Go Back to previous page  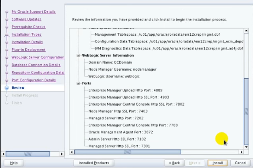tap(174, 163)
